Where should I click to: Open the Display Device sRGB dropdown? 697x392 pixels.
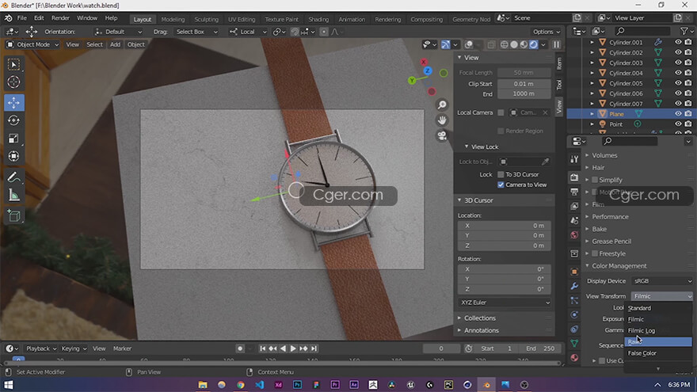(662, 281)
